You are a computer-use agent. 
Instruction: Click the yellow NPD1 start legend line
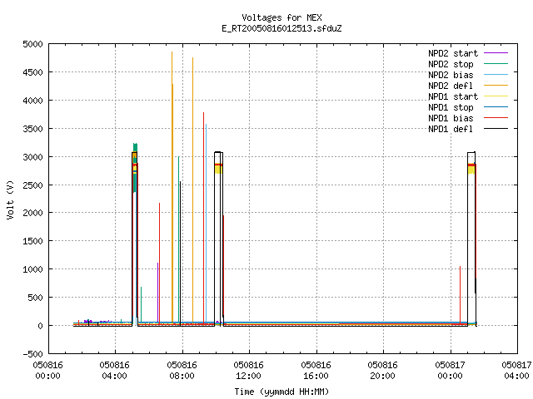(x=496, y=96)
